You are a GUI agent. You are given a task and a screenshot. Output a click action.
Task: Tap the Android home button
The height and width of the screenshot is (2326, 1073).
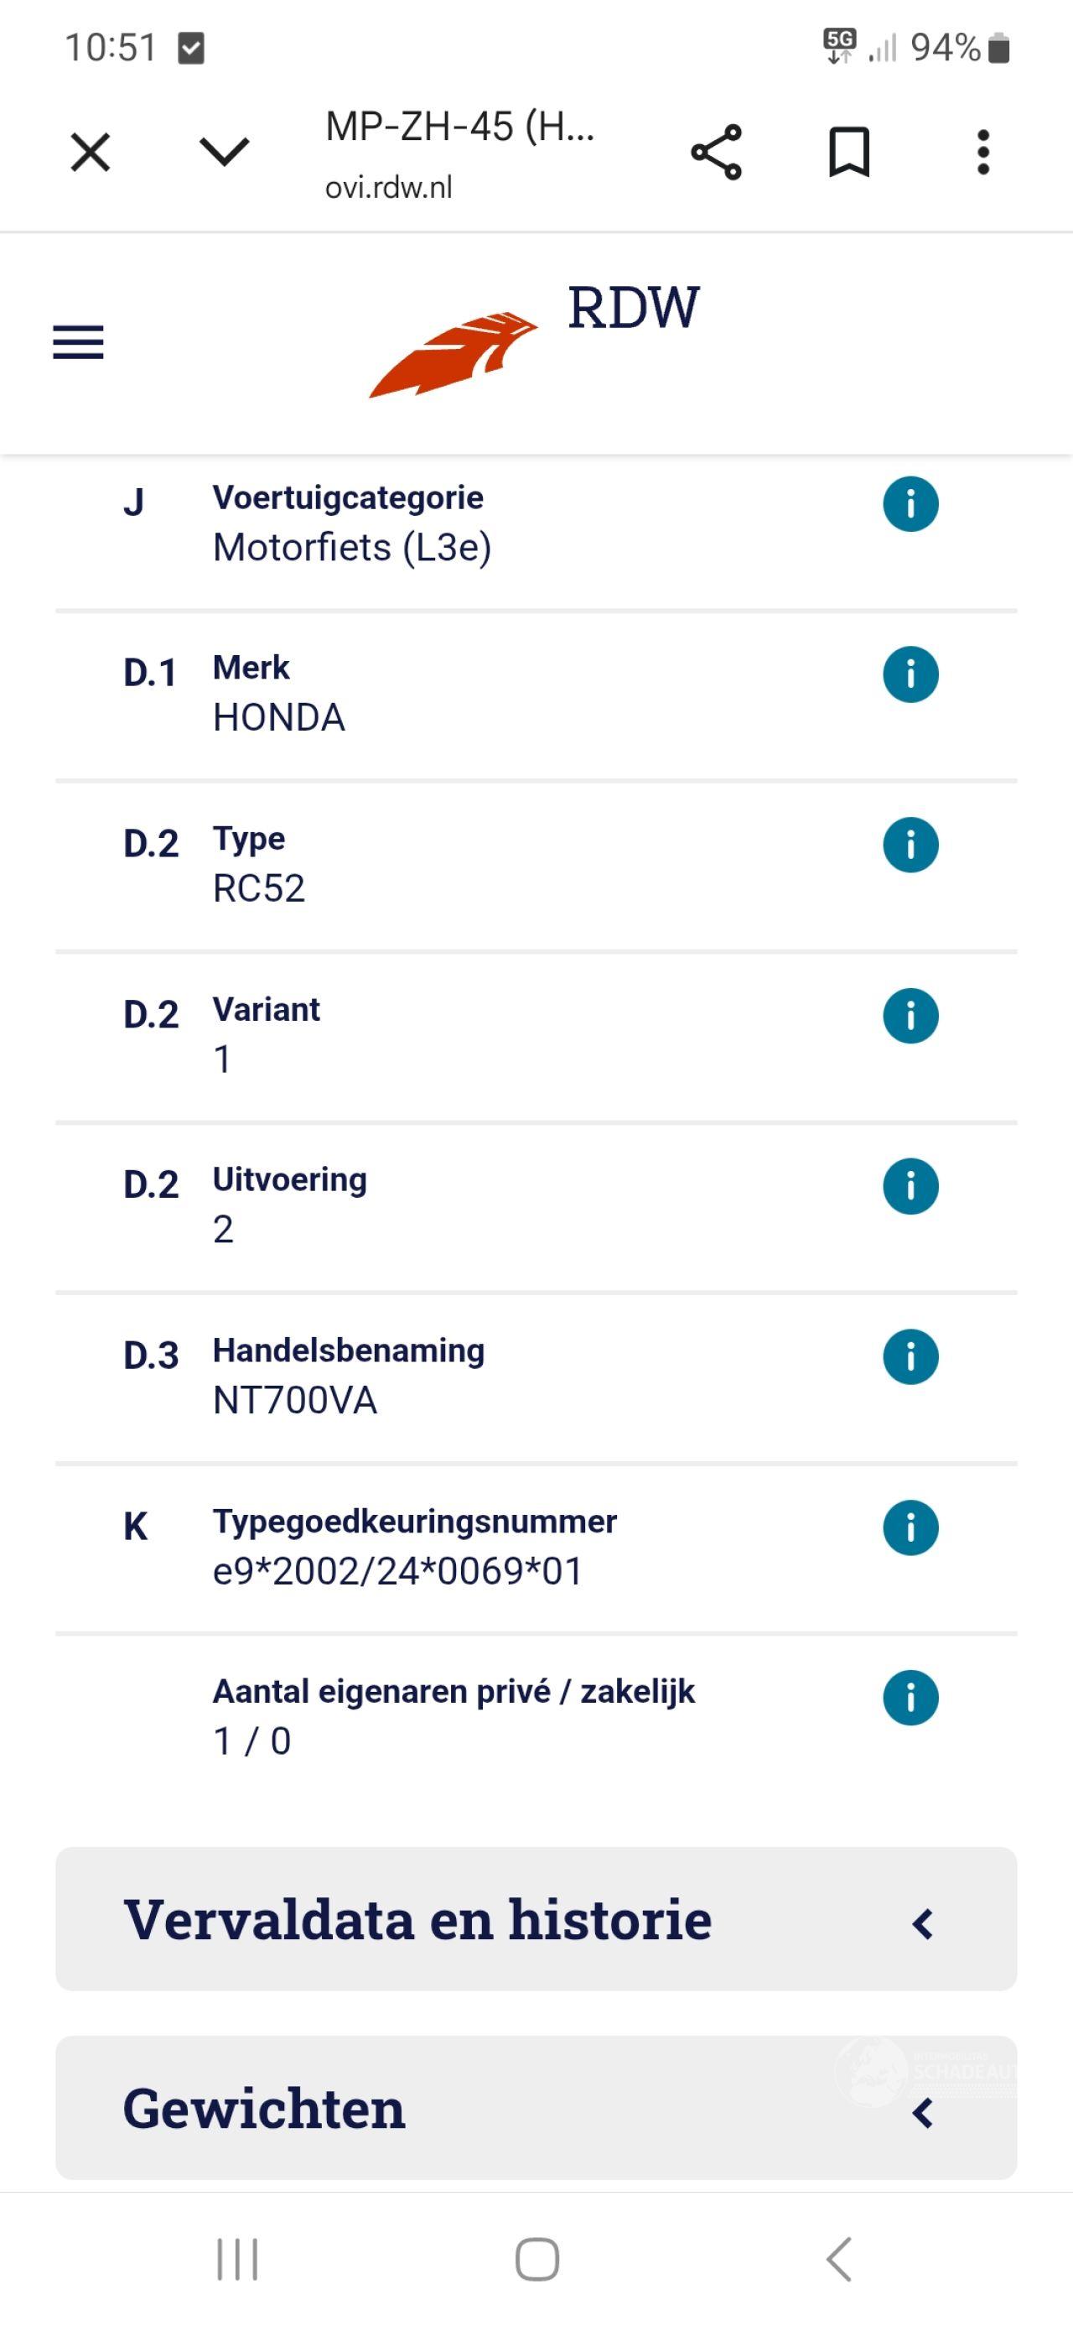(x=537, y=2259)
